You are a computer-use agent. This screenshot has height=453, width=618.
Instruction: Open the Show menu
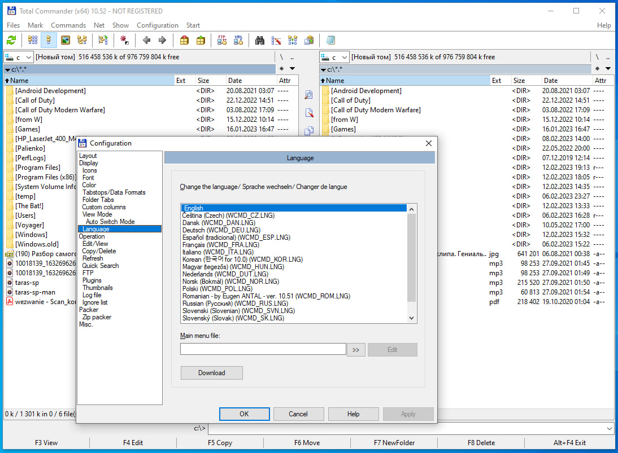(120, 25)
